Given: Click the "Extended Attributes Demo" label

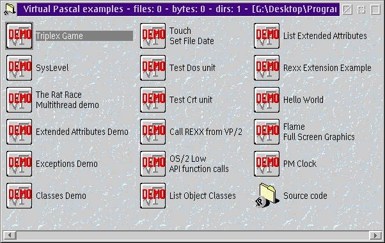Looking at the screenshot, I should [x=82, y=132].
